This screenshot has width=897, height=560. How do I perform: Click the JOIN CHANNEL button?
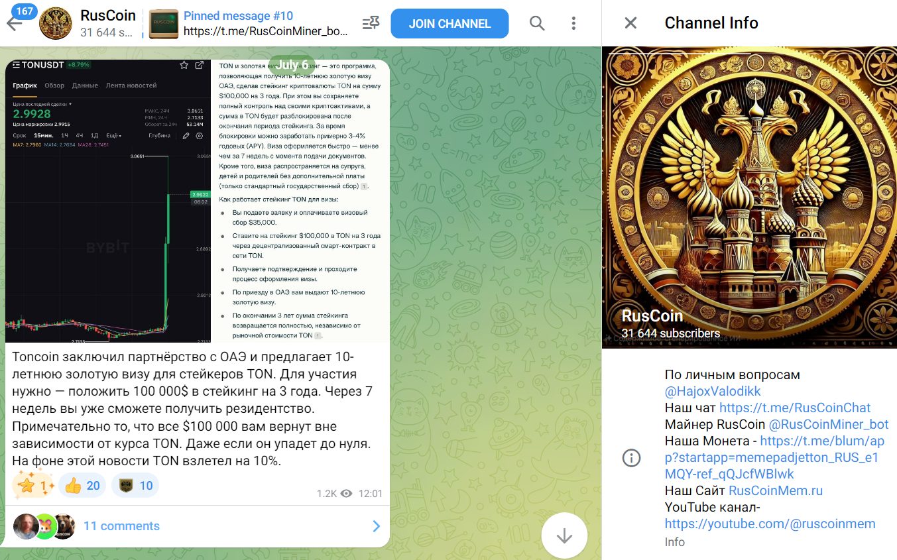(449, 23)
